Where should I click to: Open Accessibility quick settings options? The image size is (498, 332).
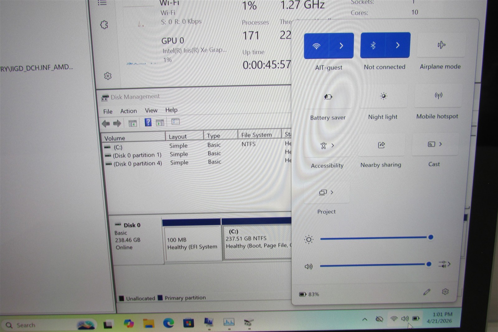(327, 145)
